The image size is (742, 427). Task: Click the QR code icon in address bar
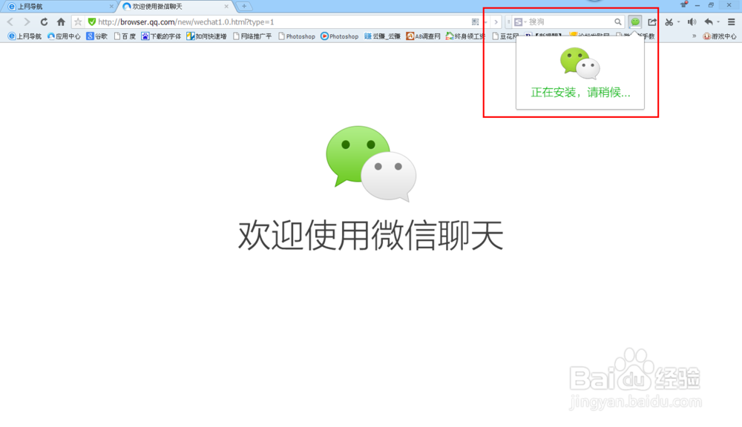pos(475,21)
